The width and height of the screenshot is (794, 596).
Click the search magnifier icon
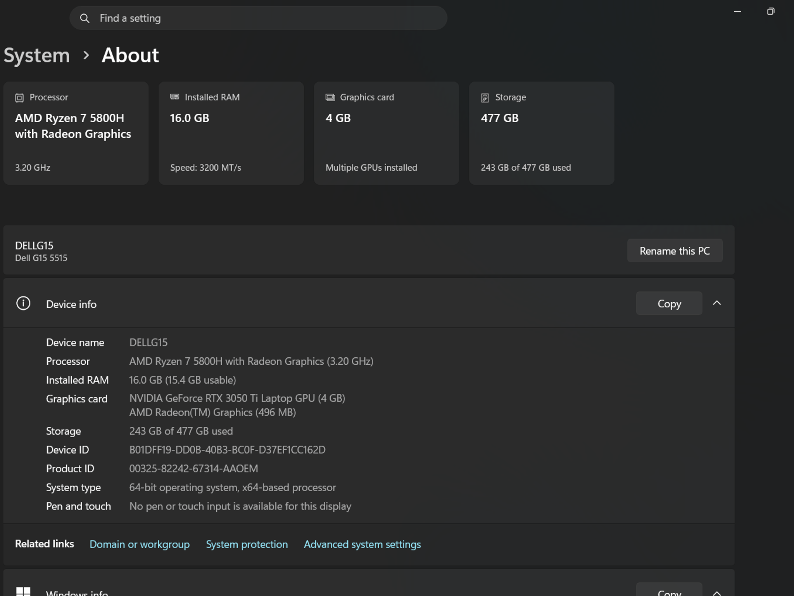click(x=85, y=18)
